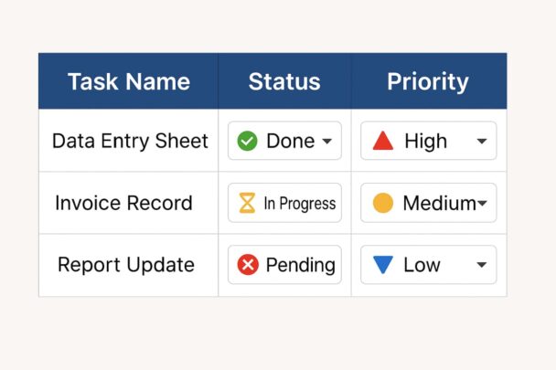Click the yellow Medium priority circle icon
This screenshot has width=556, height=370.
point(383,203)
